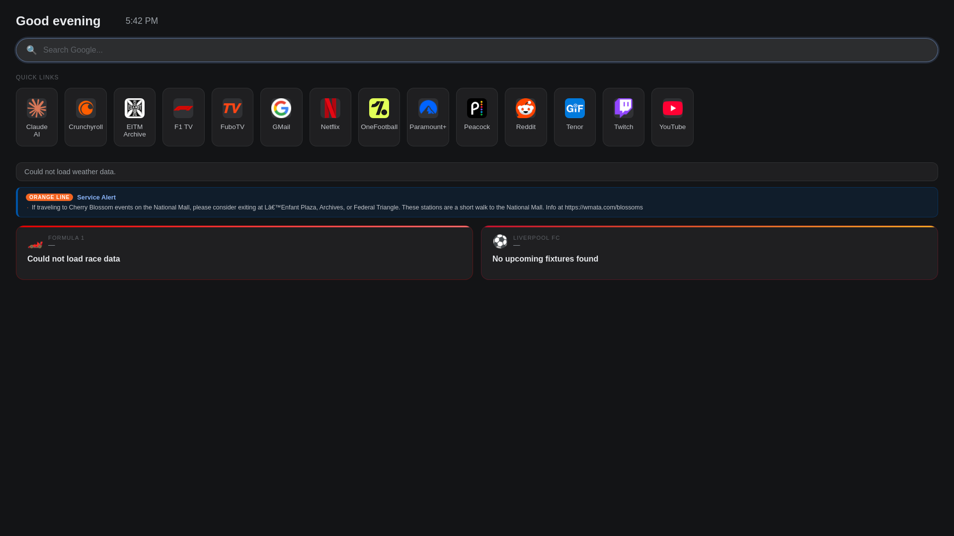The width and height of the screenshot is (954, 536).
Task: Click the 'EITM Archive' link label
Action: pos(135,131)
